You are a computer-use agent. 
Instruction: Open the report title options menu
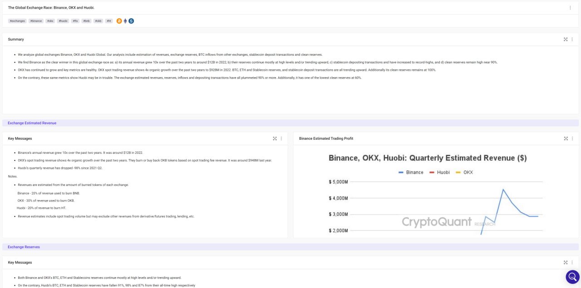(x=571, y=7)
